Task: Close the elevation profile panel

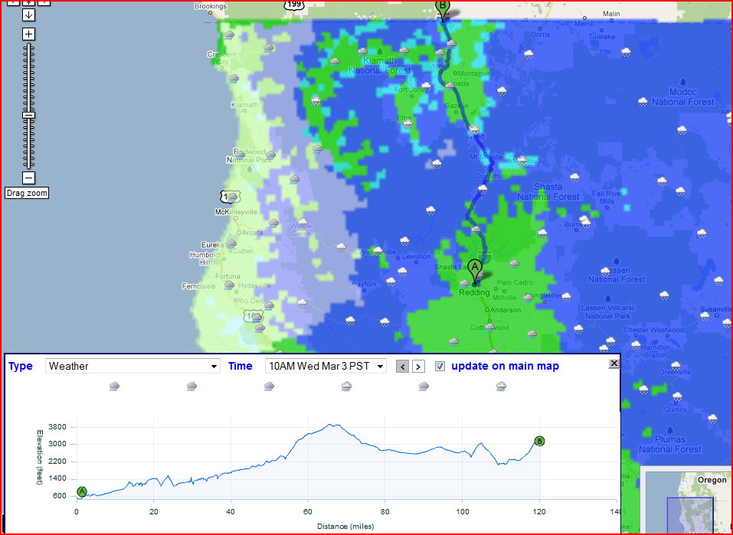Action: (614, 364)
